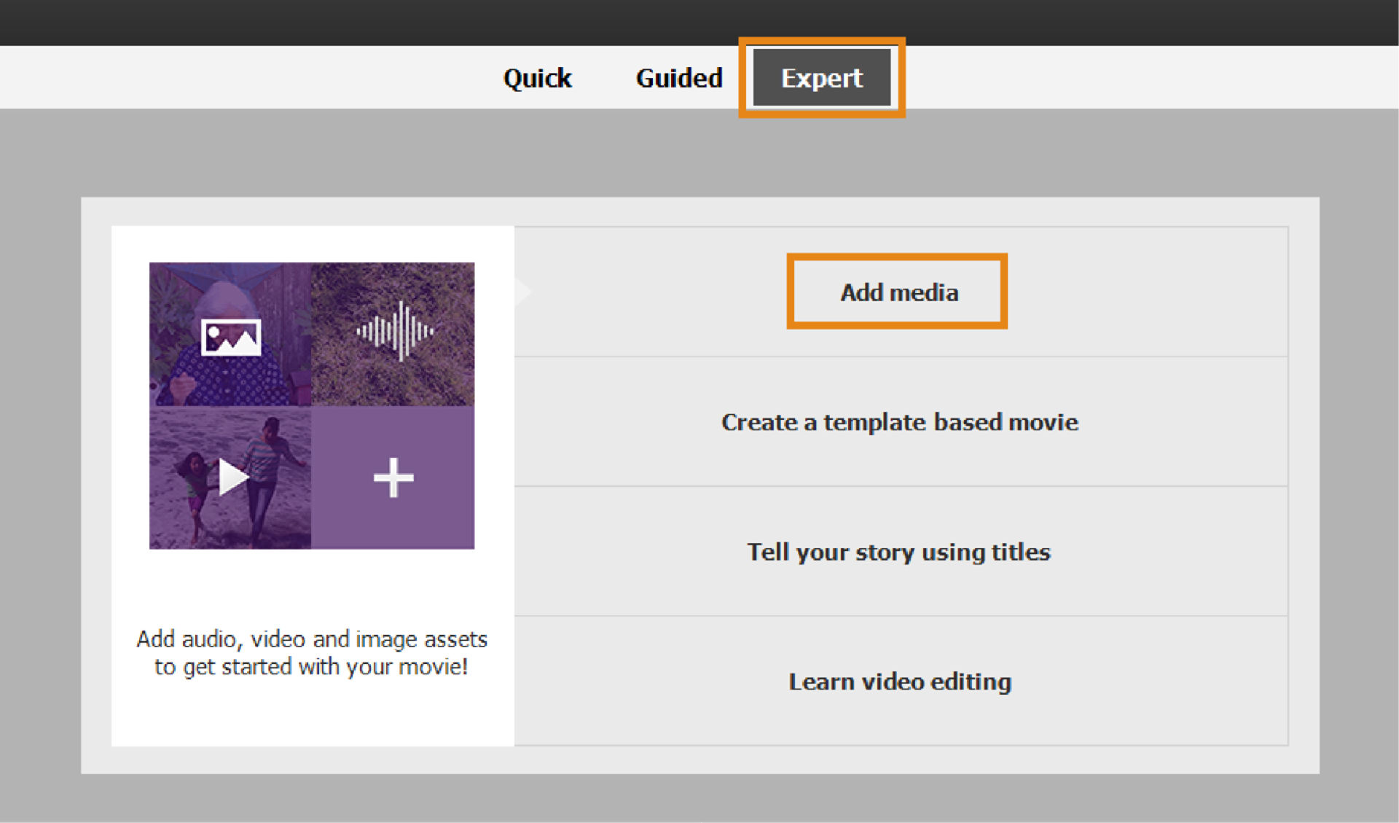Choose Create a template based movie
This screenshot has height=823, width=1399.
899,422
